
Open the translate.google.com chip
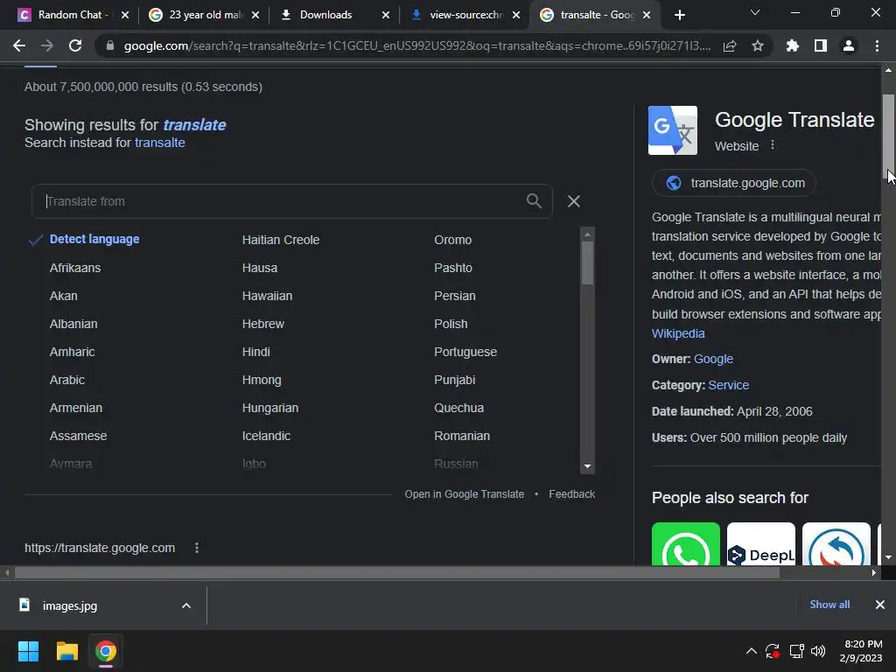pyautogui.click(x=734, y=183)
